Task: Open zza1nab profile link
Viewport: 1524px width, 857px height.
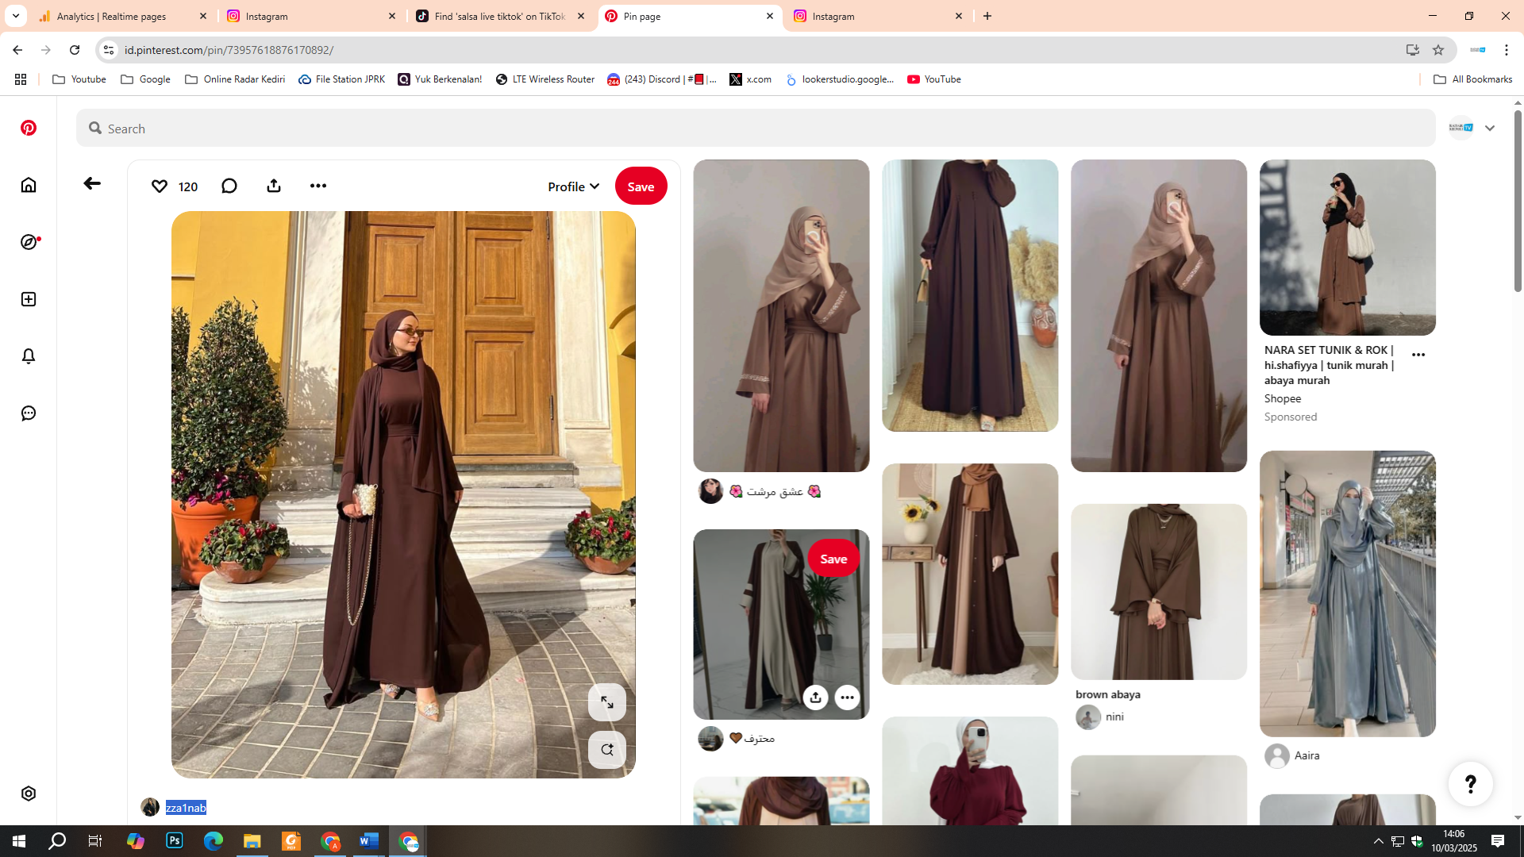Action: tap(186, 808)
